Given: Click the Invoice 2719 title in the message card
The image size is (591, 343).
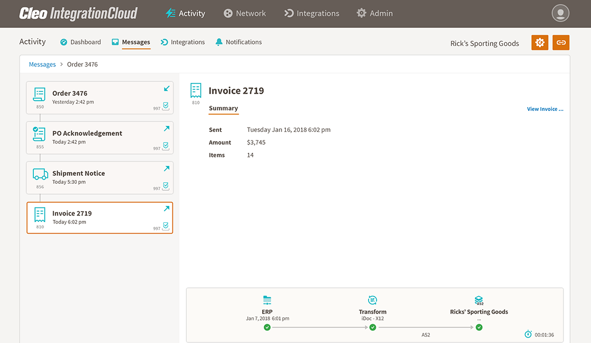Looking at the screenshot, I should 72,213.
